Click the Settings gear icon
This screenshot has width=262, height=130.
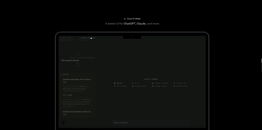pyautogui.click(x=80, y=40)
